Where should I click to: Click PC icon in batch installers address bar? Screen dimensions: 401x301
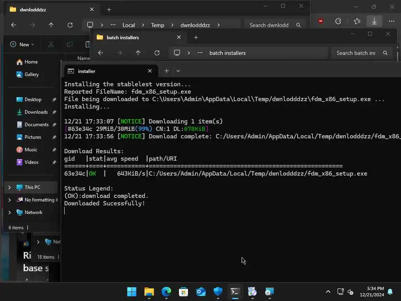[177, 53]
